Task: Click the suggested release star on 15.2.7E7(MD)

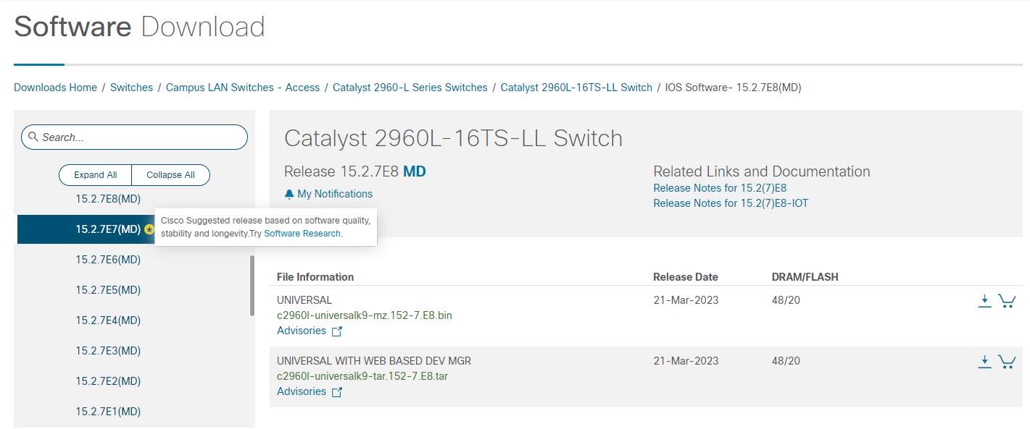Action: [x=149, y=229]
